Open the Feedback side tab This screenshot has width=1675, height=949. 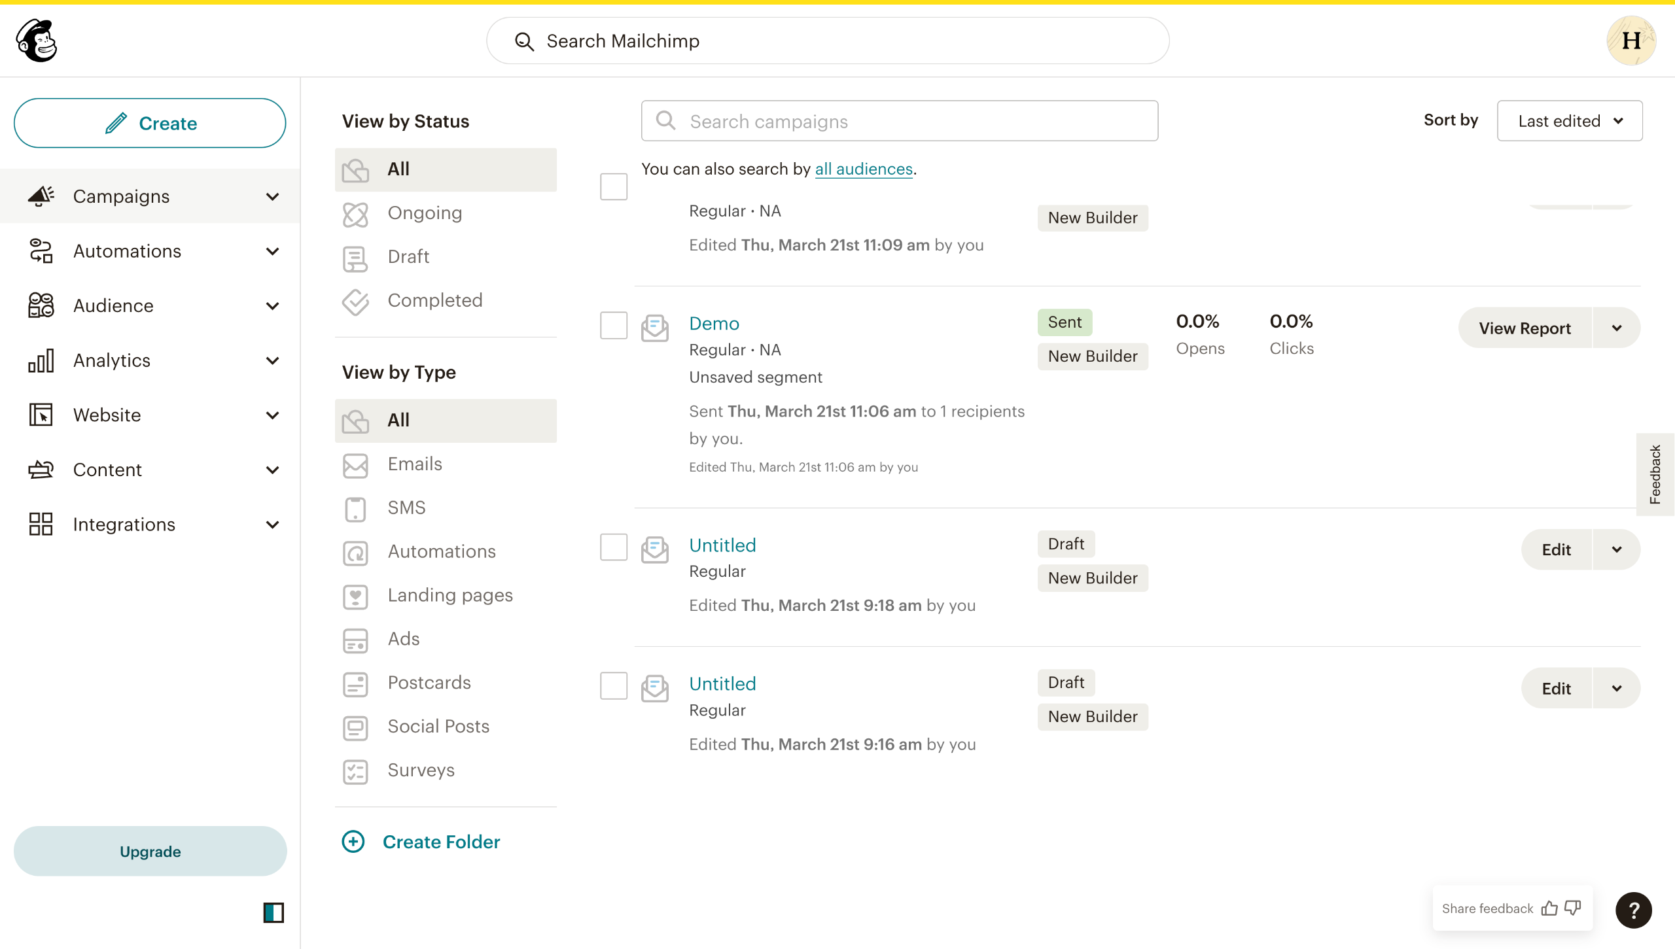click(1655, 474)
